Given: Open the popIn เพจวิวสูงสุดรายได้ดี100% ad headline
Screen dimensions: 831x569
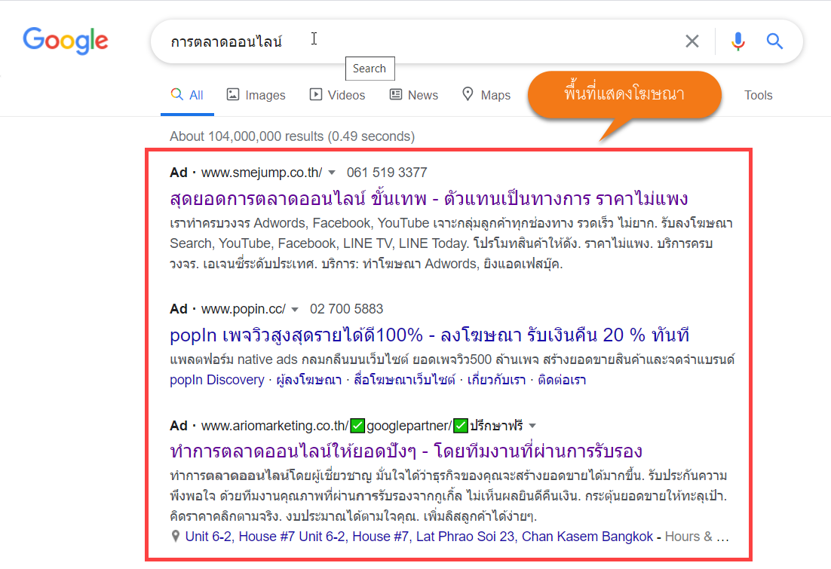Looking at the screenshot, I should click(429, 335).
